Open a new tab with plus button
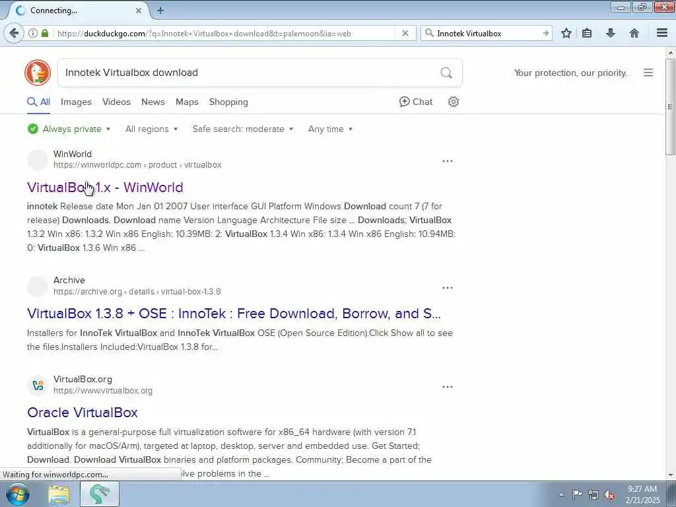This screenshot has height=507, width=676. coord(160,11)
